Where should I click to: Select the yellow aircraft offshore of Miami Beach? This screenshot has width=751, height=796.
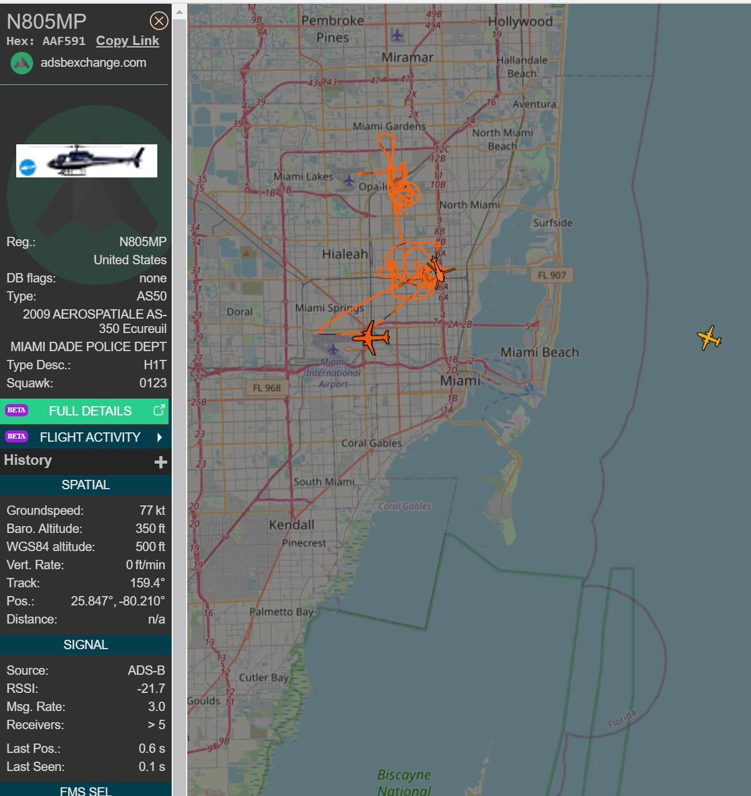point(709,338)
